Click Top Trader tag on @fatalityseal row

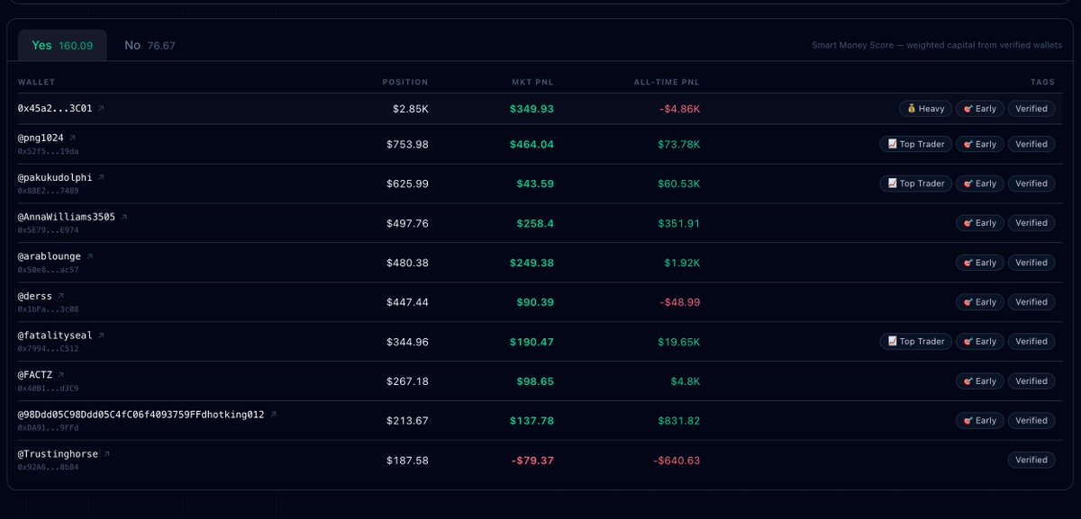(x=915, y=341)
